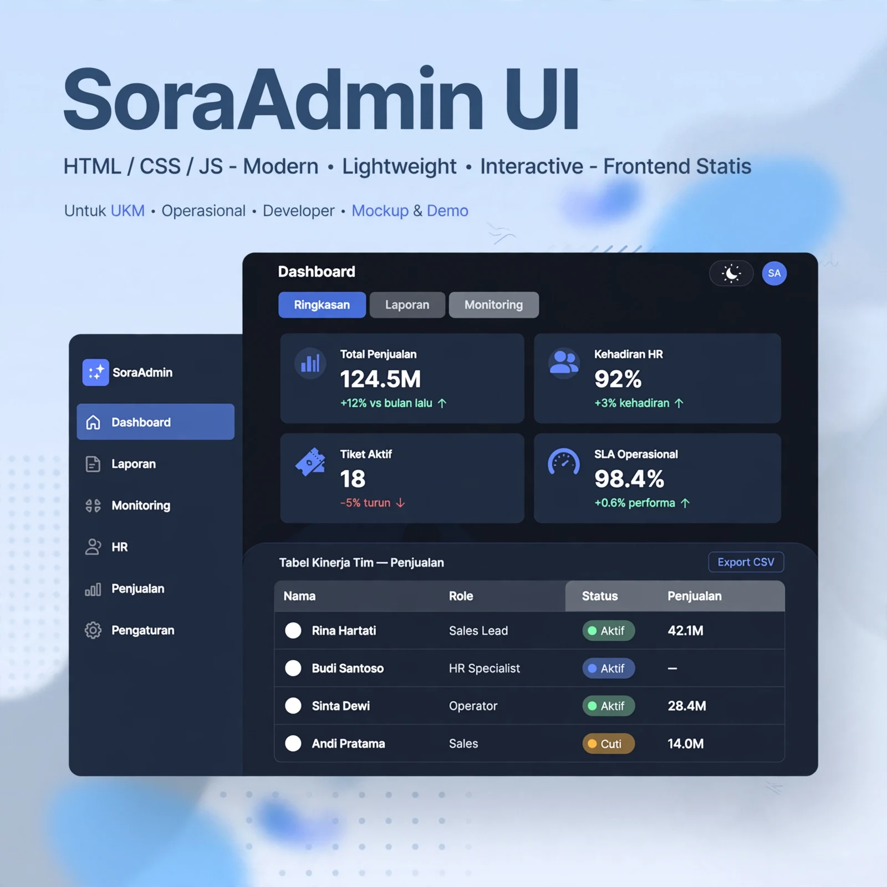The height and width of the screenshot is (887, 887).
Task: Sort by the Status column header
Action: [600, 596]
